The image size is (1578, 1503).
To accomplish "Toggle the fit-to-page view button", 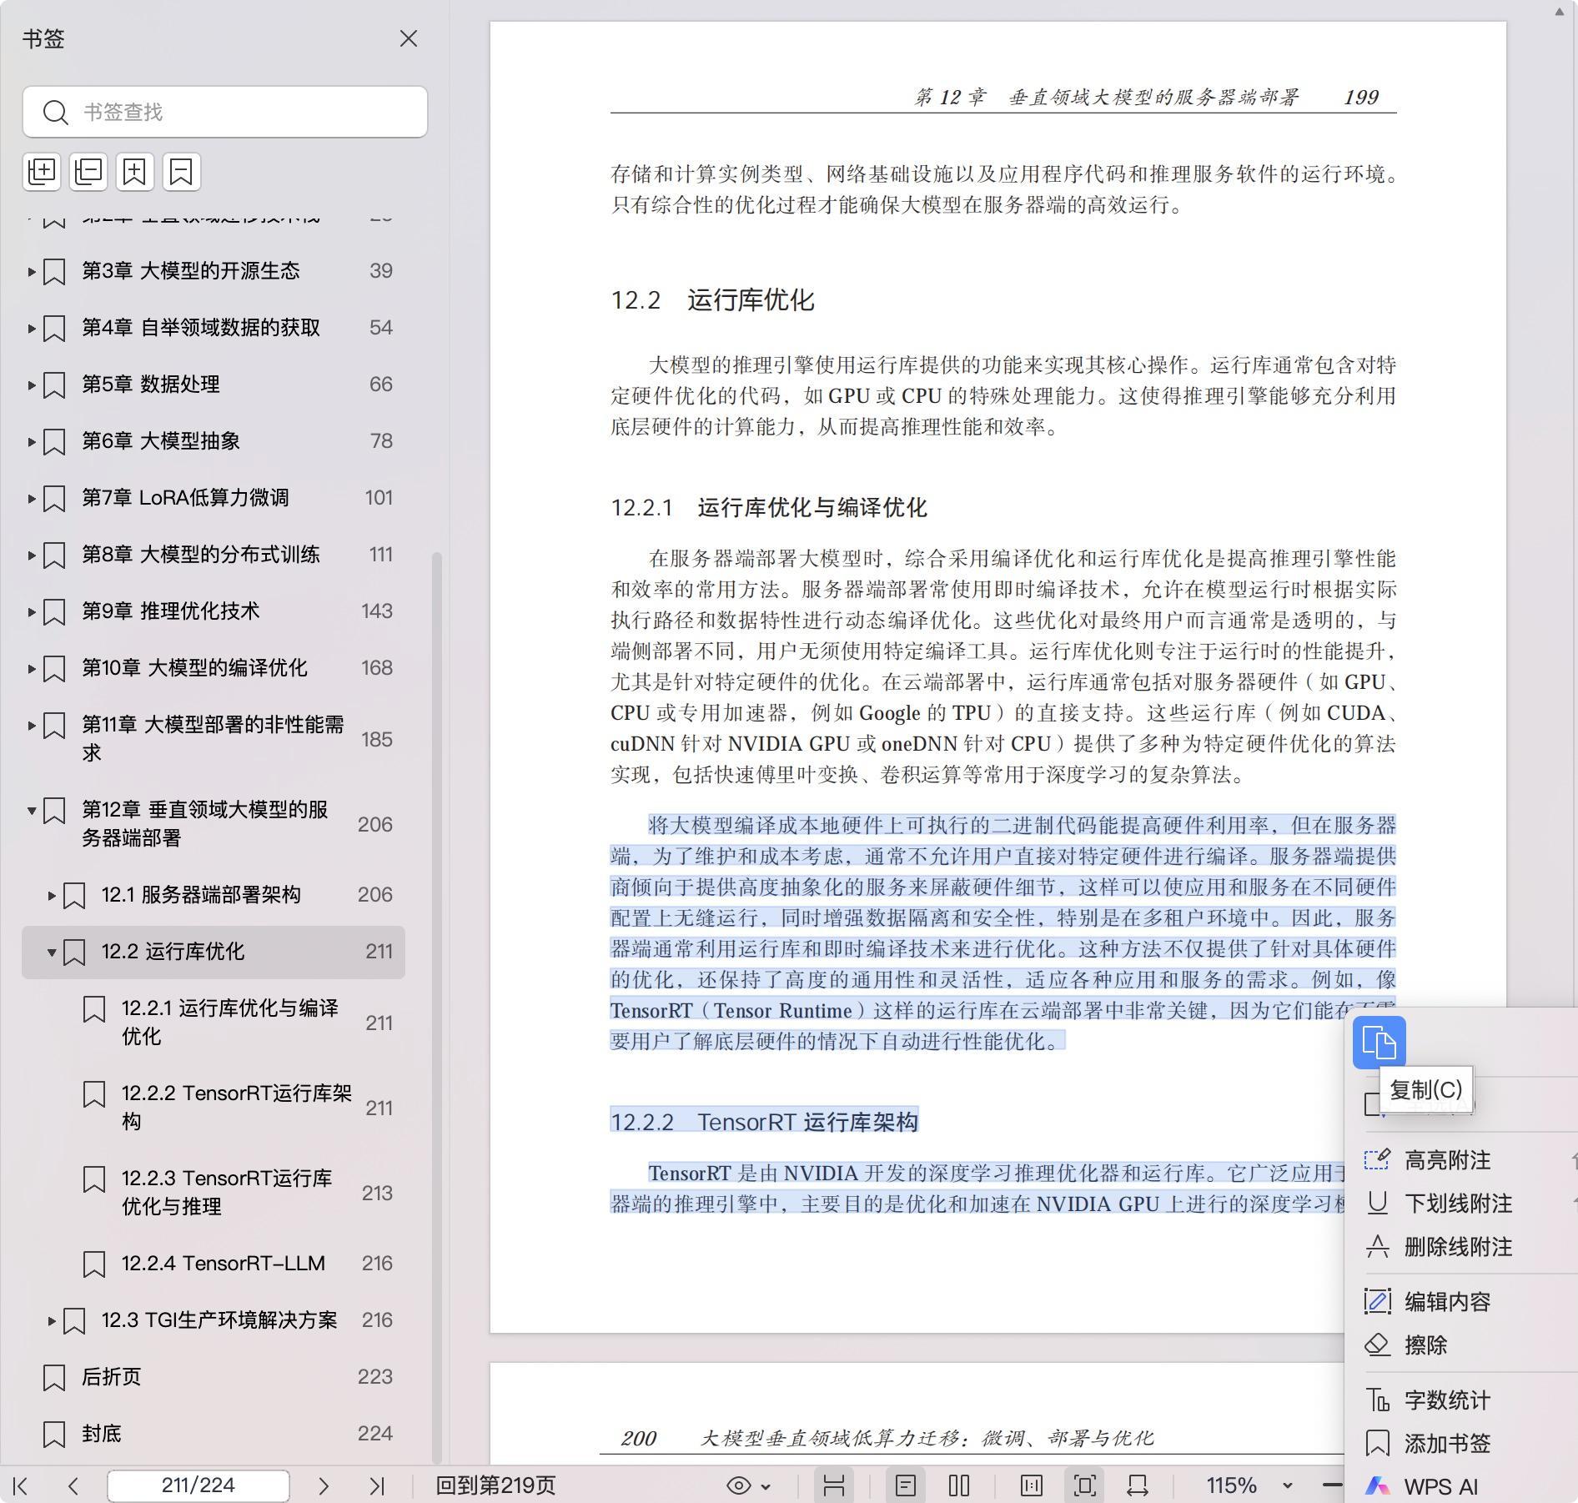I will [x=1085, y=1485].
